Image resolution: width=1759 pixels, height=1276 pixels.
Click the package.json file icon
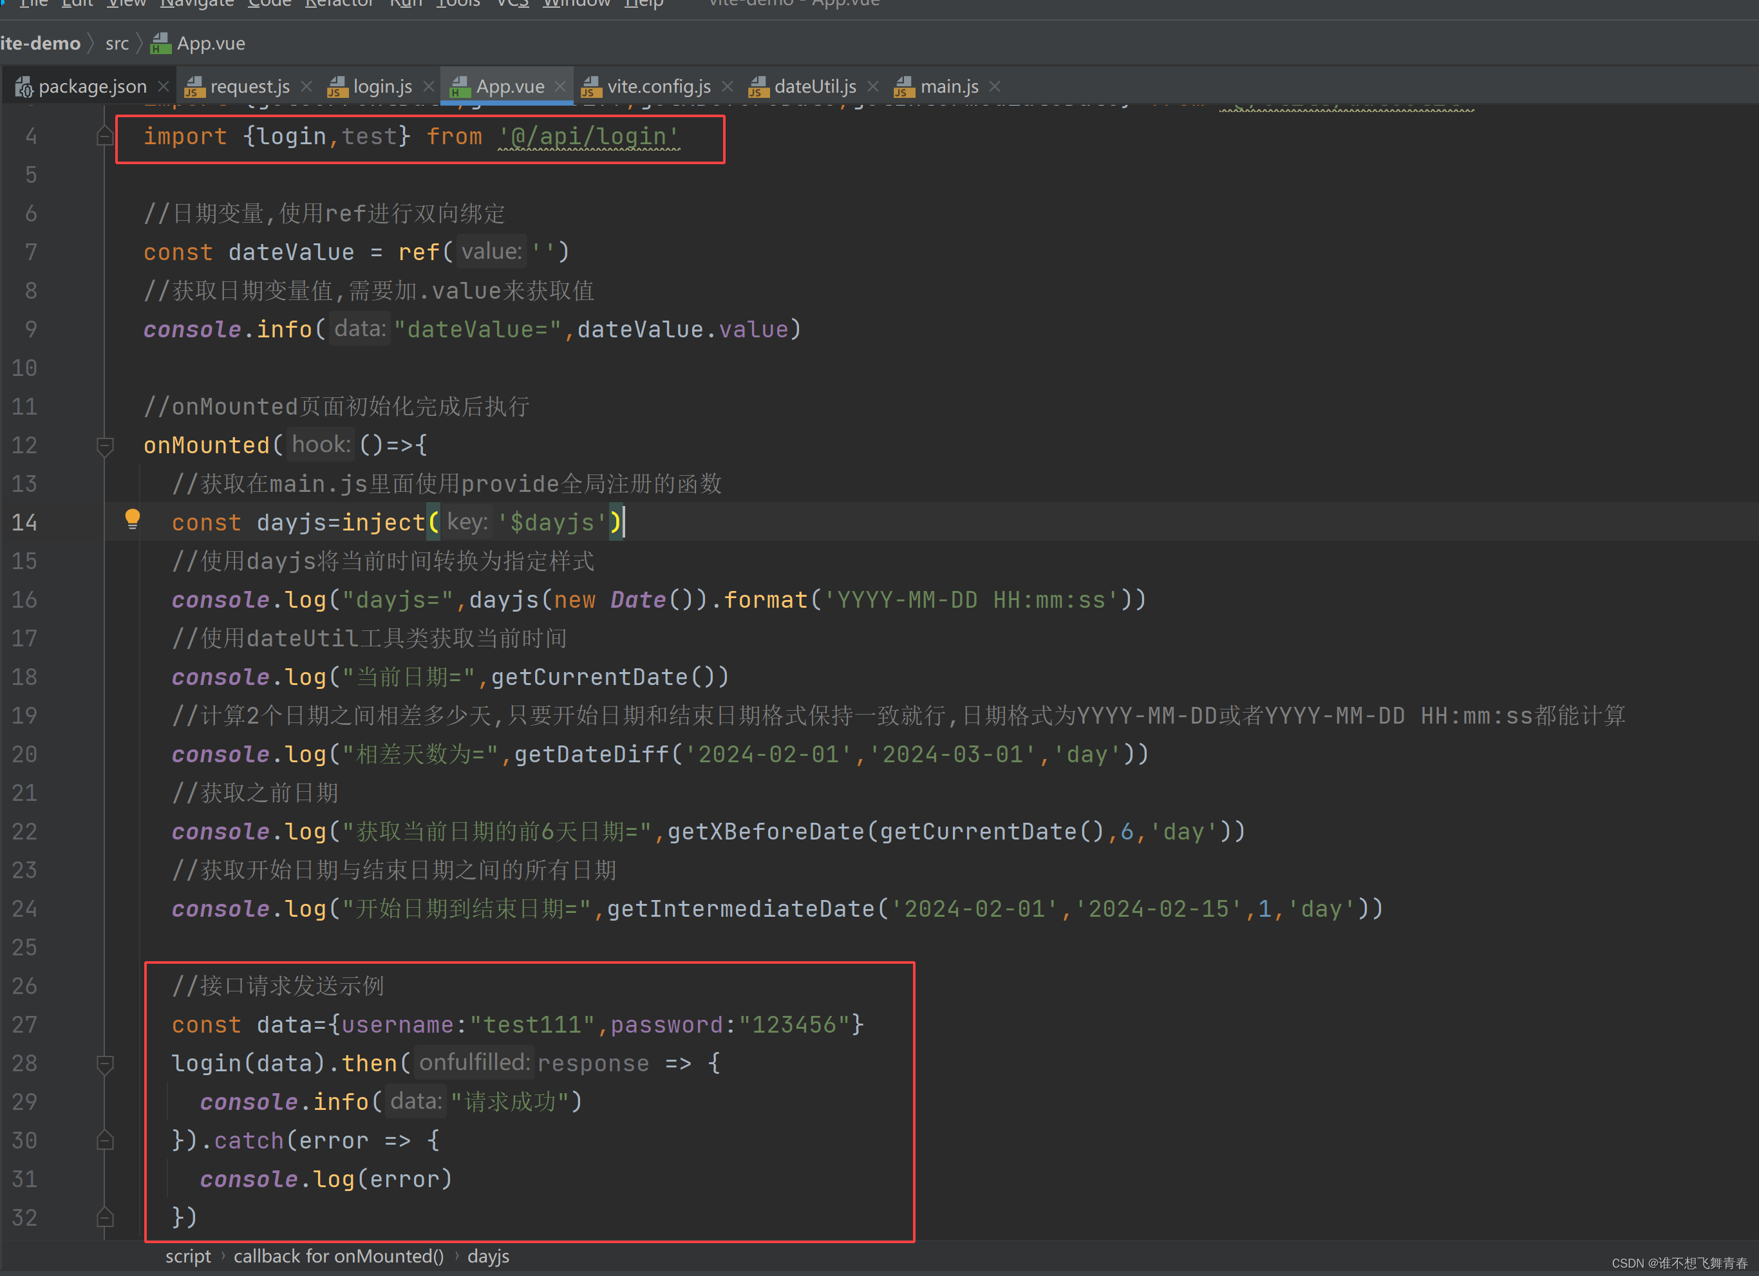pyautogui.click(x=24, y=87)
